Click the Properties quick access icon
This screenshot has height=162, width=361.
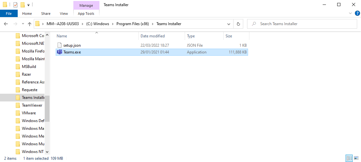(x=15, y=5)
